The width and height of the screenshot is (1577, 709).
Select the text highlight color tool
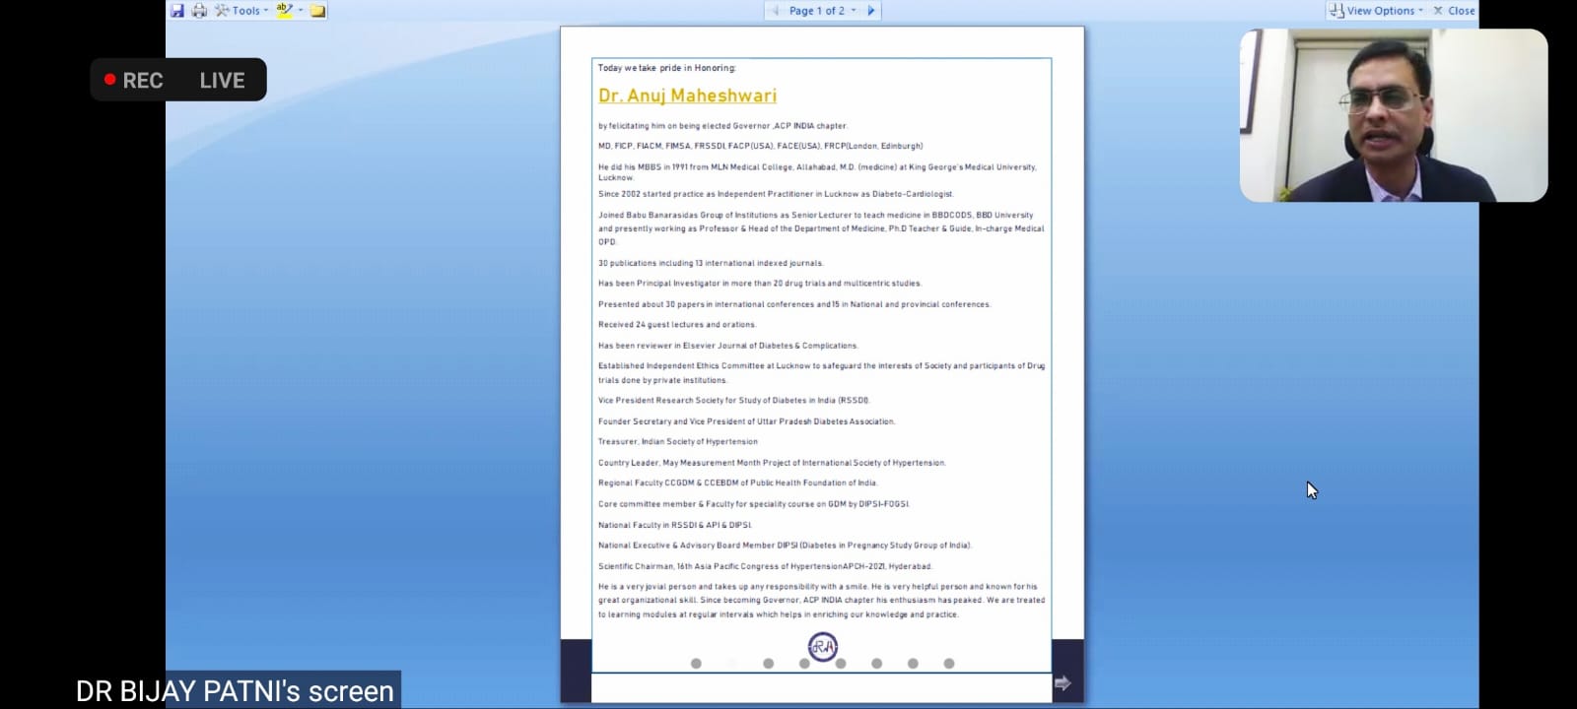coord(284,11)
